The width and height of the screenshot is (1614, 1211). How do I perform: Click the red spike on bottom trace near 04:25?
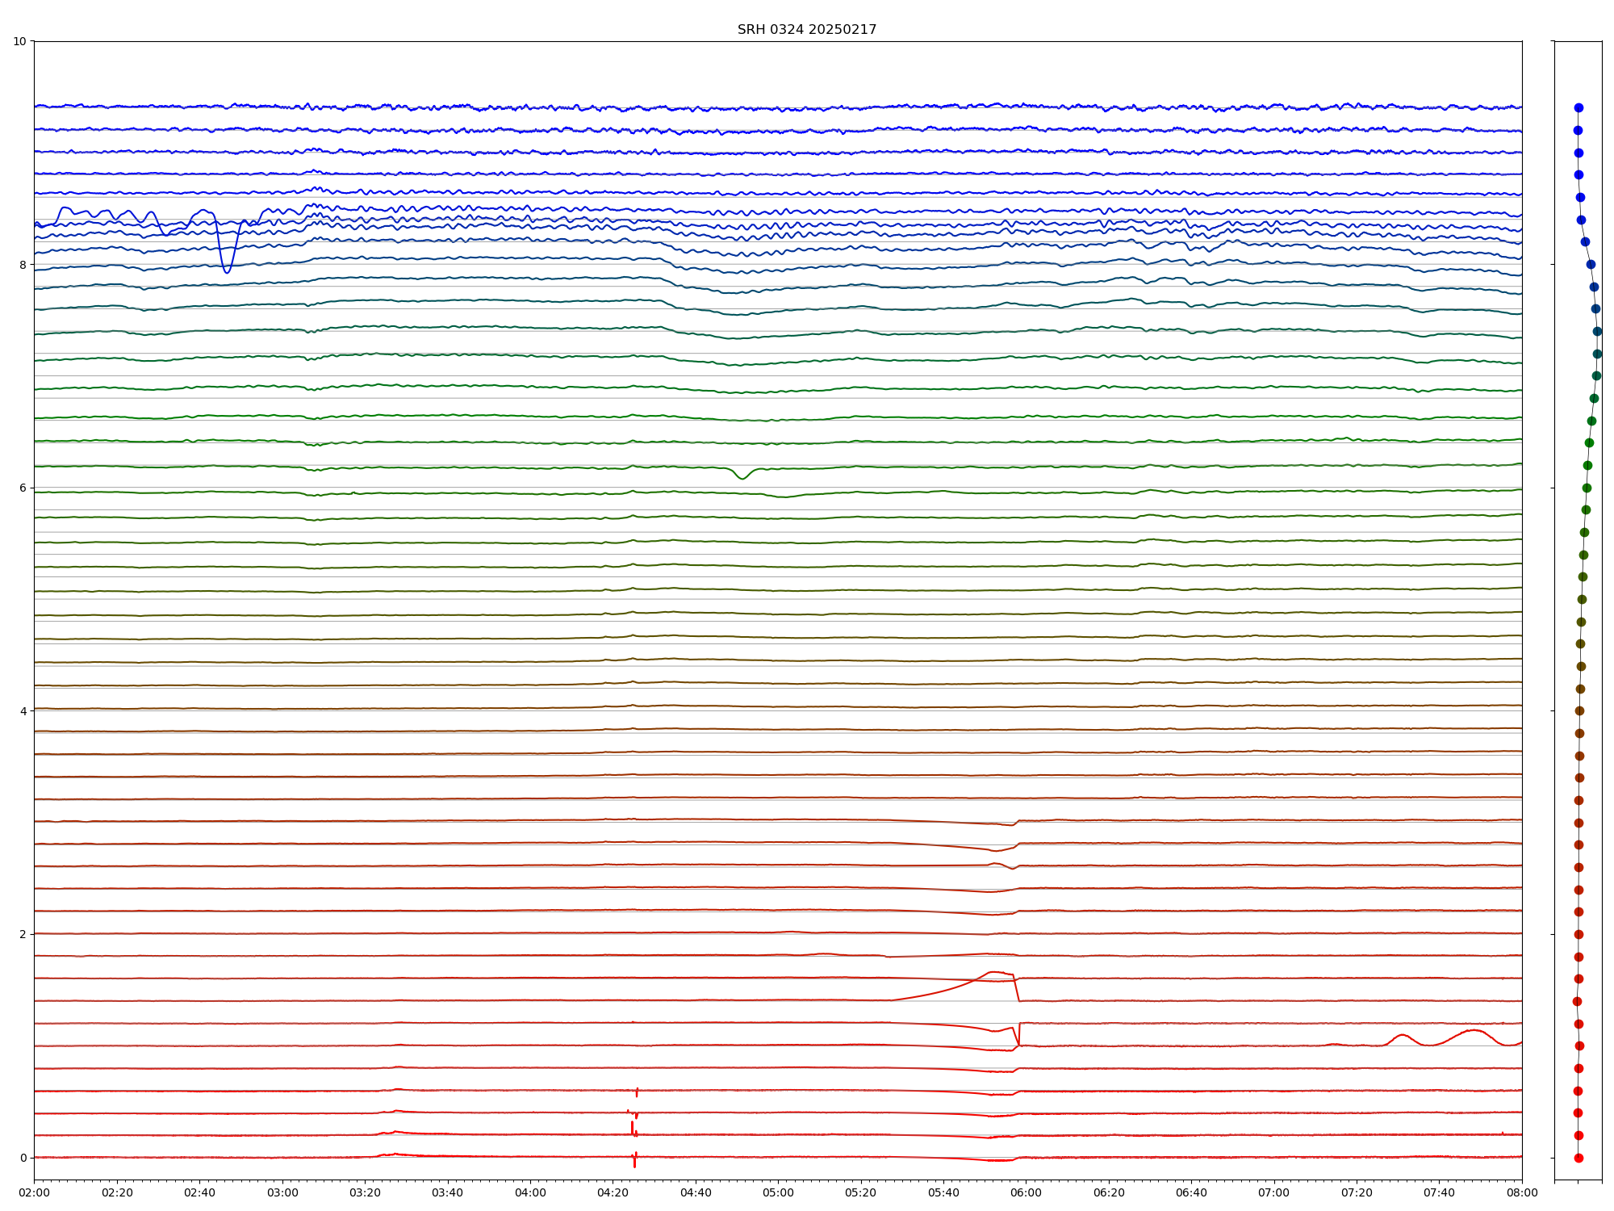click(x=634, y=1161)
